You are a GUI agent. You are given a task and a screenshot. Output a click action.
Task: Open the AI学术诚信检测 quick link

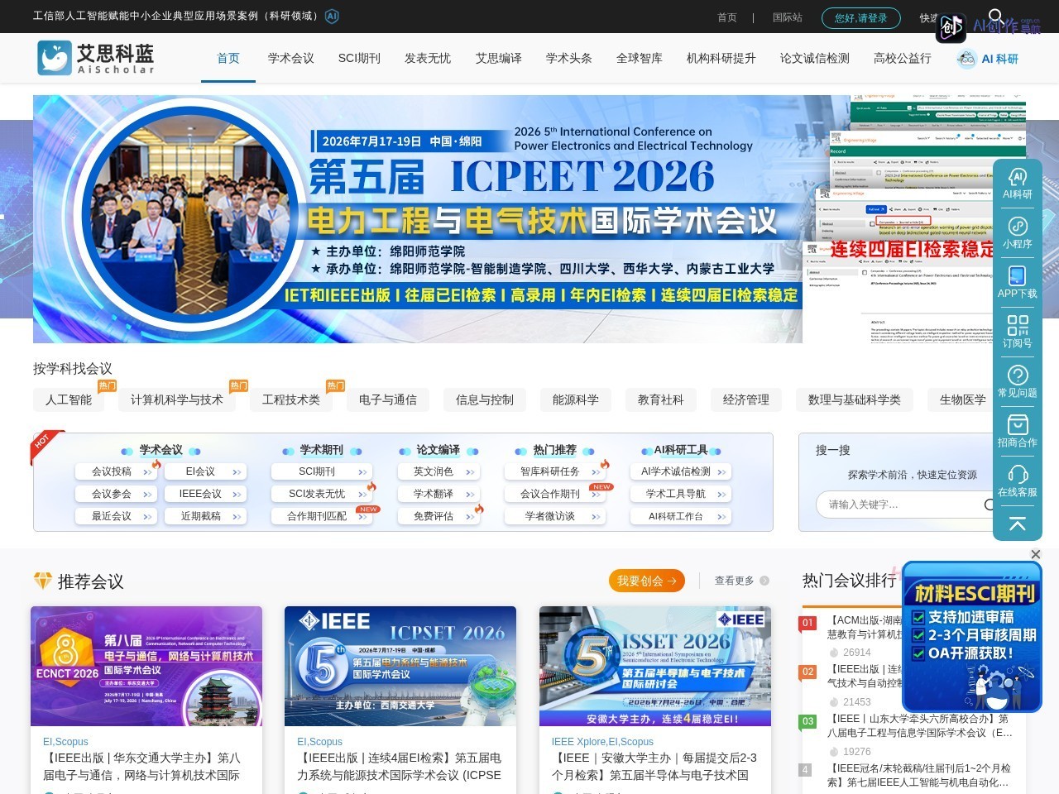[681, 471]
